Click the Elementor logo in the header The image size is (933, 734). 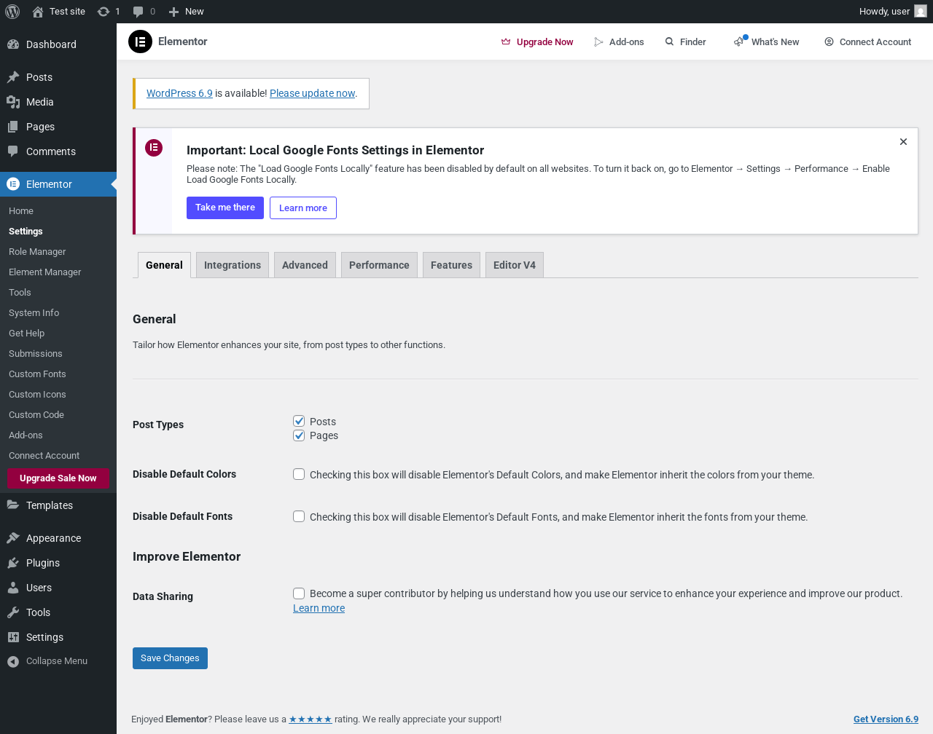(140, 42)
